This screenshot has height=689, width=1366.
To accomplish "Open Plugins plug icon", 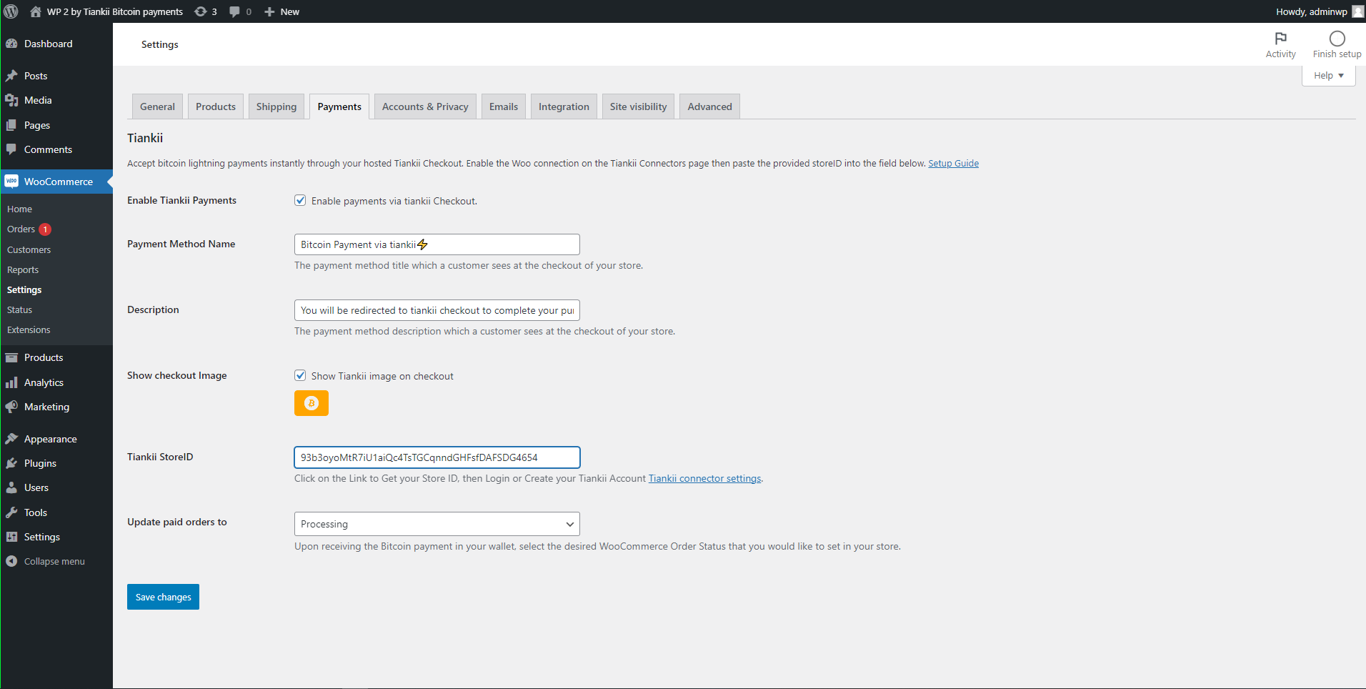I will 11,463.
